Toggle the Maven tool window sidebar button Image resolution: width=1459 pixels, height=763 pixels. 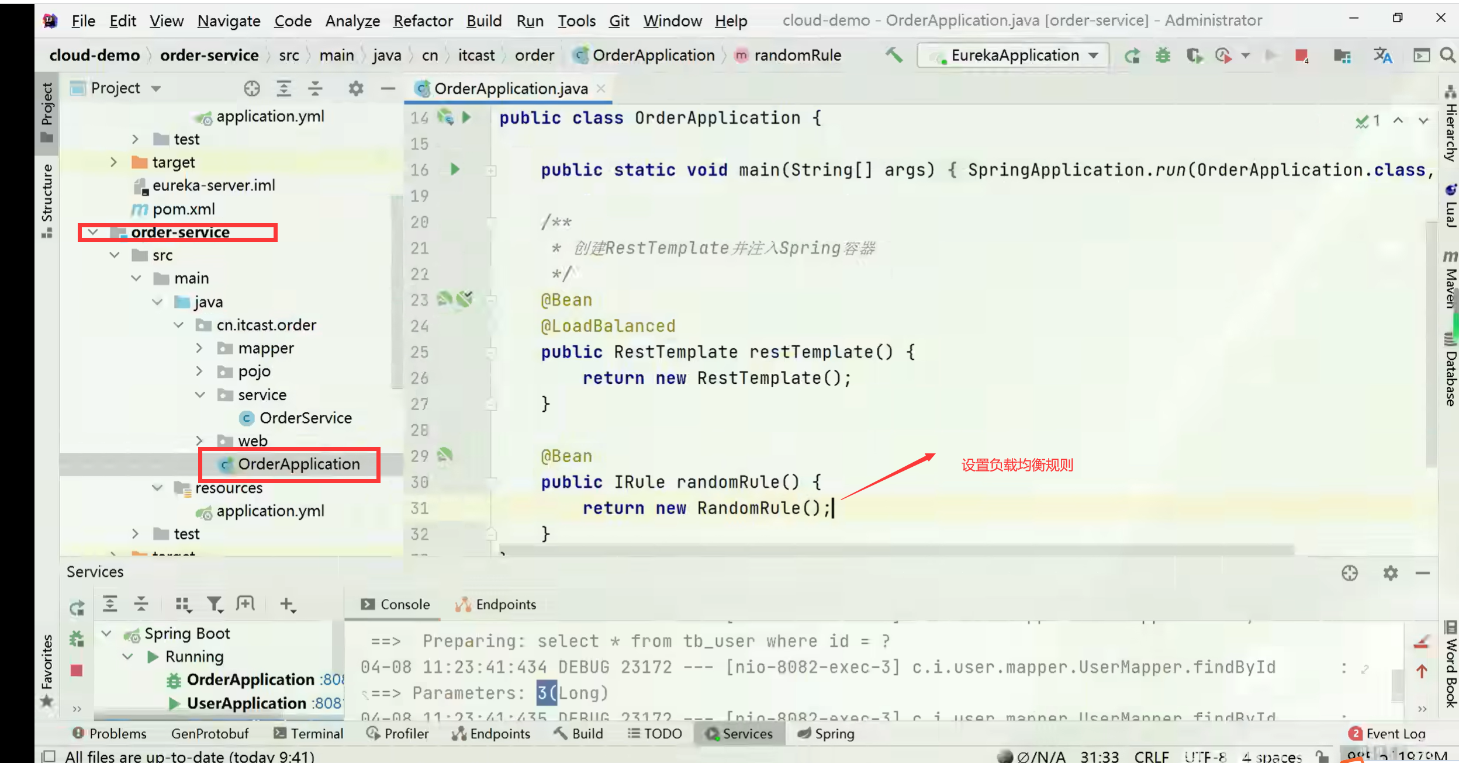tap(1450, 280)
